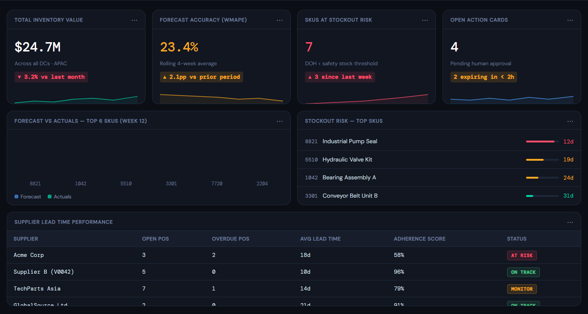The width and height of the screenshot is (588, 314).
Task: Toggle the Actuals legend series
Action: [59, 197]
